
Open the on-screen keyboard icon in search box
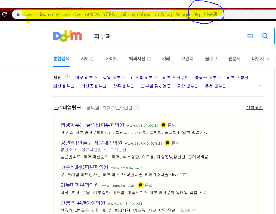(250, 36)
